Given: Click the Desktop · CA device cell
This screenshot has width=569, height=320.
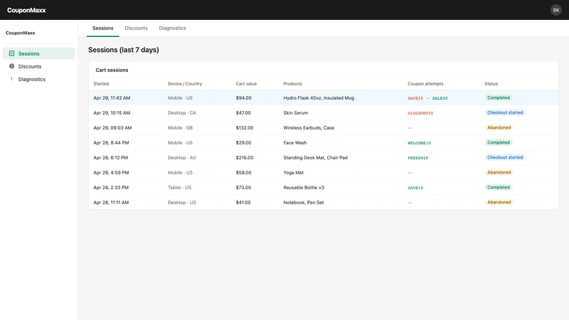Looking at the screenshot, I should click(x=182, y=112).
